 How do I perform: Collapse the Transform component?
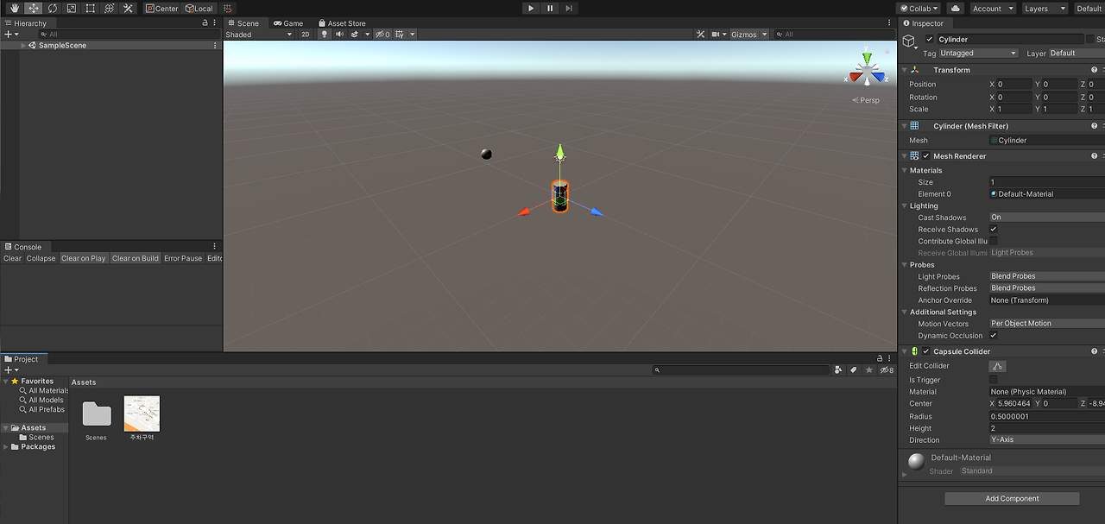coord(905,70)
